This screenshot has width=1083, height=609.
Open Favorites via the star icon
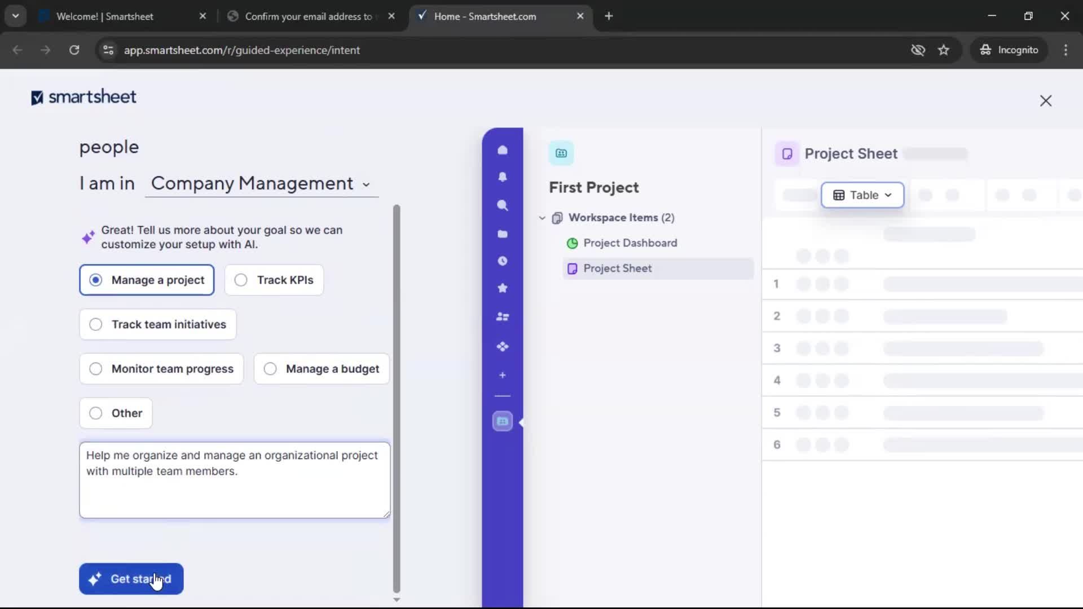(503, 288)
